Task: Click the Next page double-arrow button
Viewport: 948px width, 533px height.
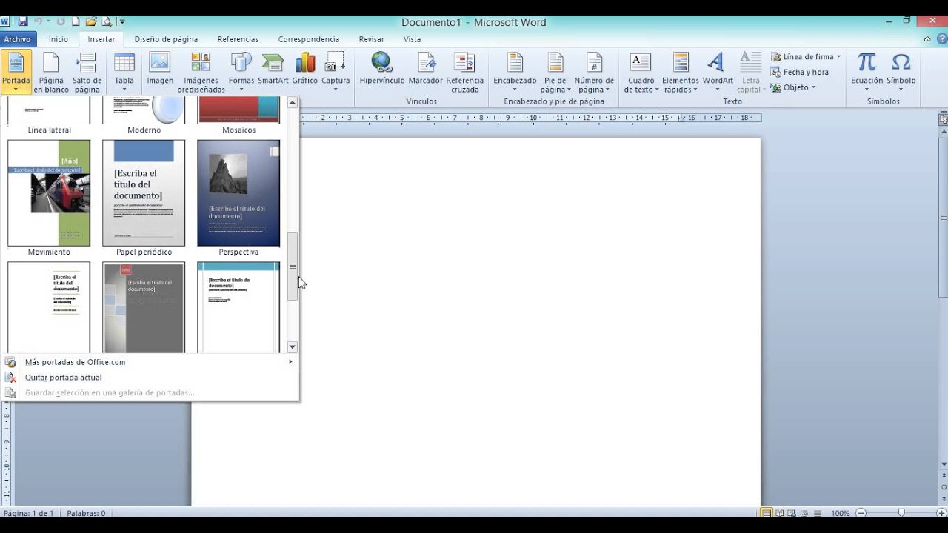Action: click(x=944, y=498)
